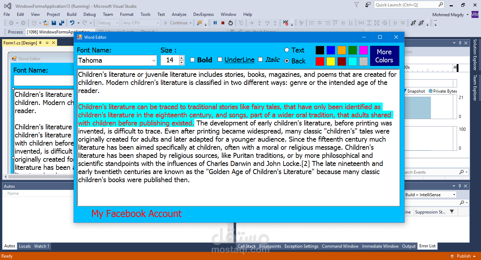This screenshot has height=260, width=481.
Task: Open the DevExpress menu
Action: pyautogui.click(x=203, y=14)
